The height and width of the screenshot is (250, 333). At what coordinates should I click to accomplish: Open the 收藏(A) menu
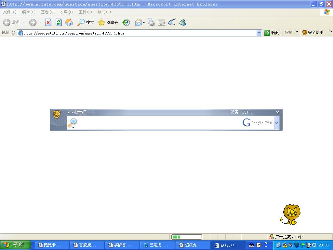click(66, 12)
